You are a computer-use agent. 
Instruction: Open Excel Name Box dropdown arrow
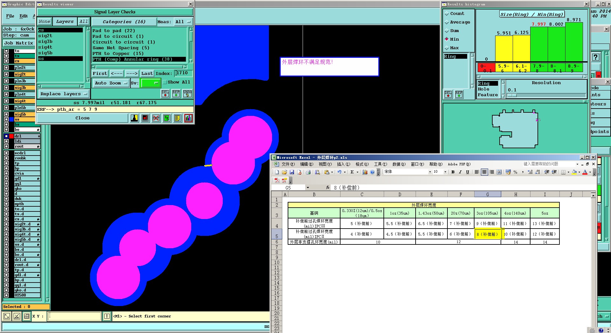click(308, 188)
